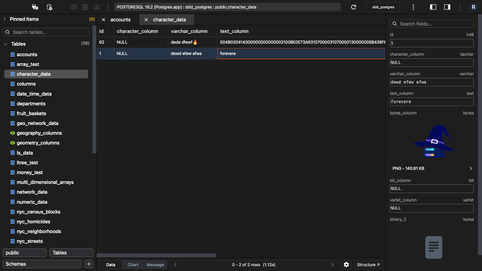Toggle the left sidebar panel
This screenshot has height=271, width=482.
point(433,7)
